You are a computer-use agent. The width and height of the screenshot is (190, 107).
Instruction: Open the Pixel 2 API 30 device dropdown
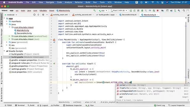tap(119, 11)
